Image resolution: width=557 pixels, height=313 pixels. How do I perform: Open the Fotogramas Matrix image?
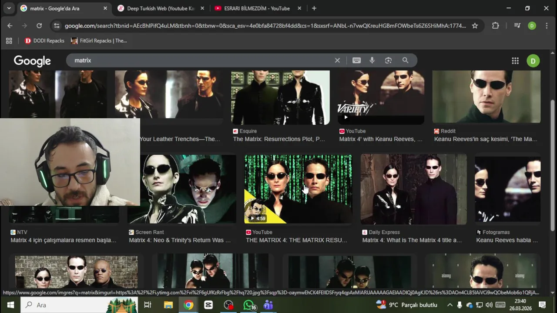click(508, 189)
